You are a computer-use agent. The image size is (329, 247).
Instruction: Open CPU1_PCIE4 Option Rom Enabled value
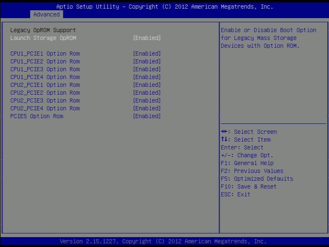pos(147,77)
